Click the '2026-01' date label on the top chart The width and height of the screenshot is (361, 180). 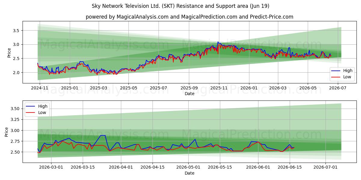pos(249,88)
